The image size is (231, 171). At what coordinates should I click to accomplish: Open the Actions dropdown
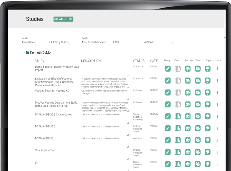pos(159,42)
